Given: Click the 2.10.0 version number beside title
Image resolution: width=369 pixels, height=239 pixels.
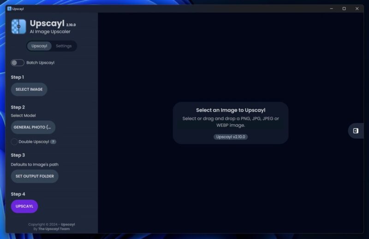Looking at the screenshot, I should pos(71,25).
